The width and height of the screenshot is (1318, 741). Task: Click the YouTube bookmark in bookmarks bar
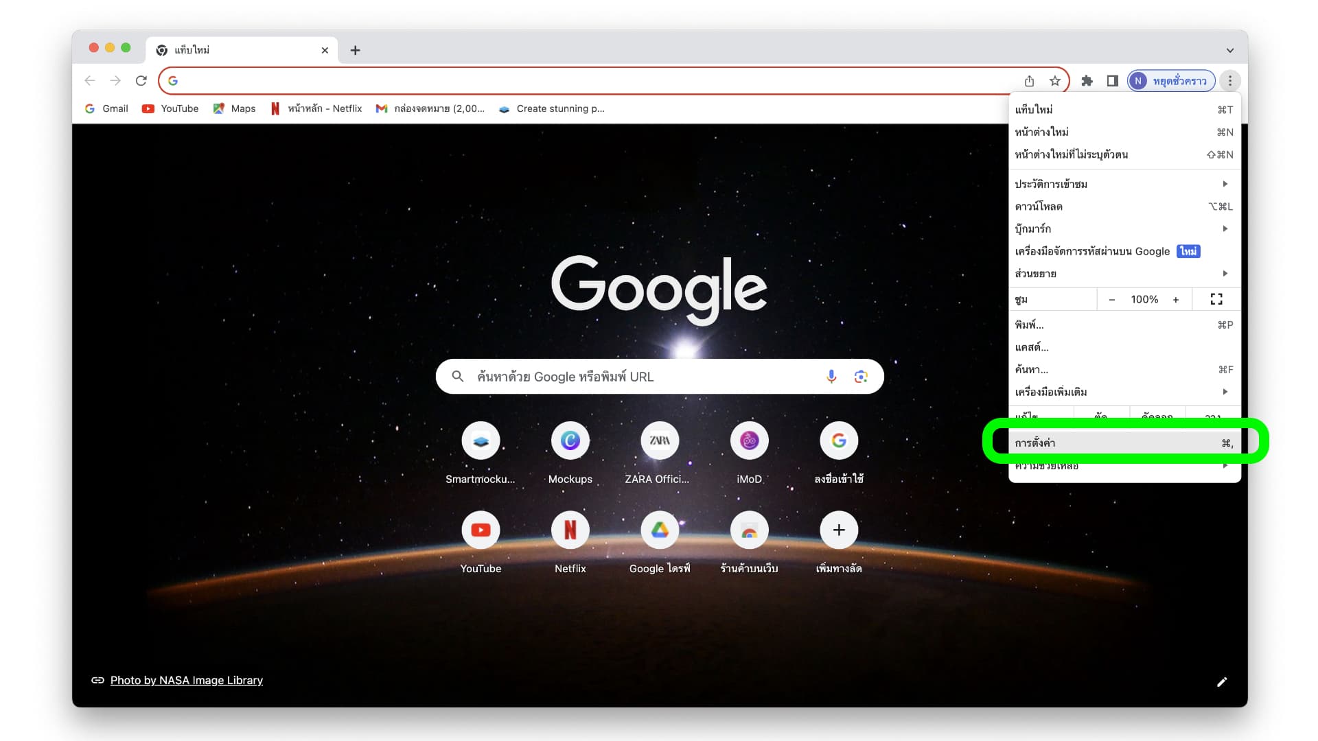pos(170,108)
